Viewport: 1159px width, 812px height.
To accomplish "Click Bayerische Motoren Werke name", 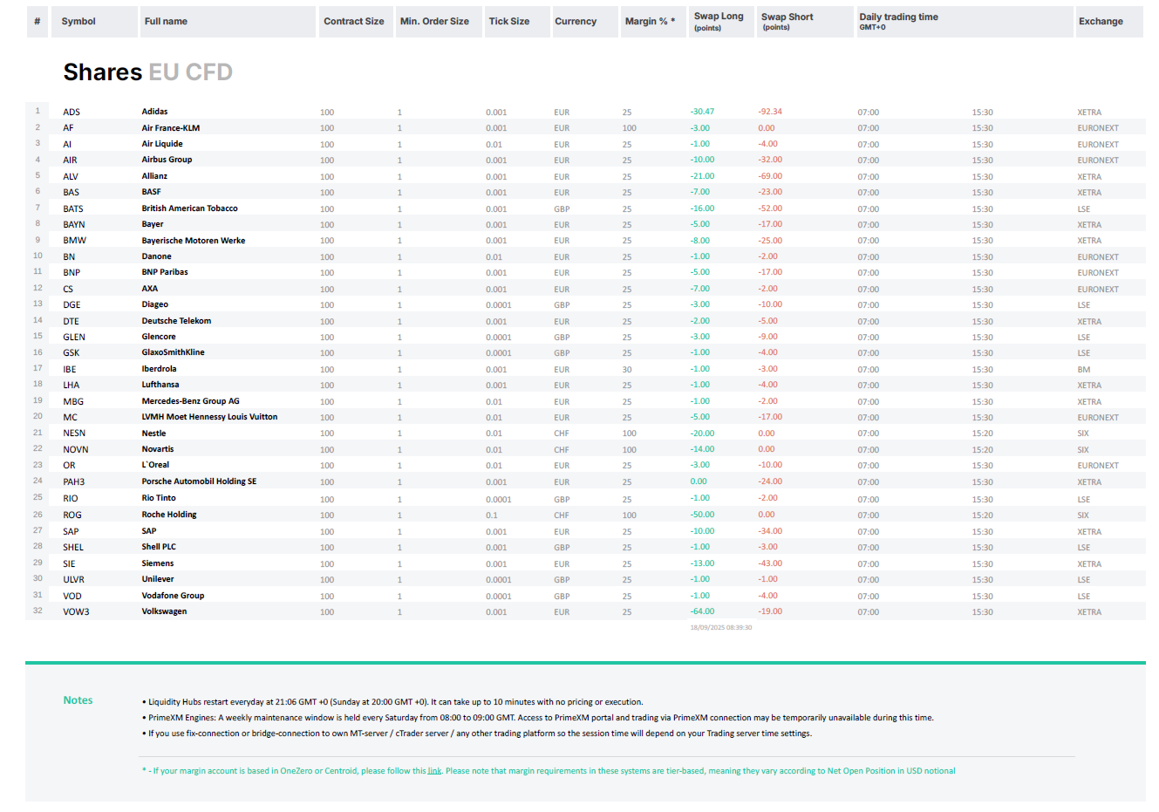I will 194,241.
